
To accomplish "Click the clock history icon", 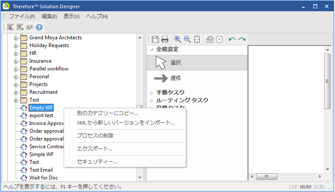I will [x=219, y=39].
